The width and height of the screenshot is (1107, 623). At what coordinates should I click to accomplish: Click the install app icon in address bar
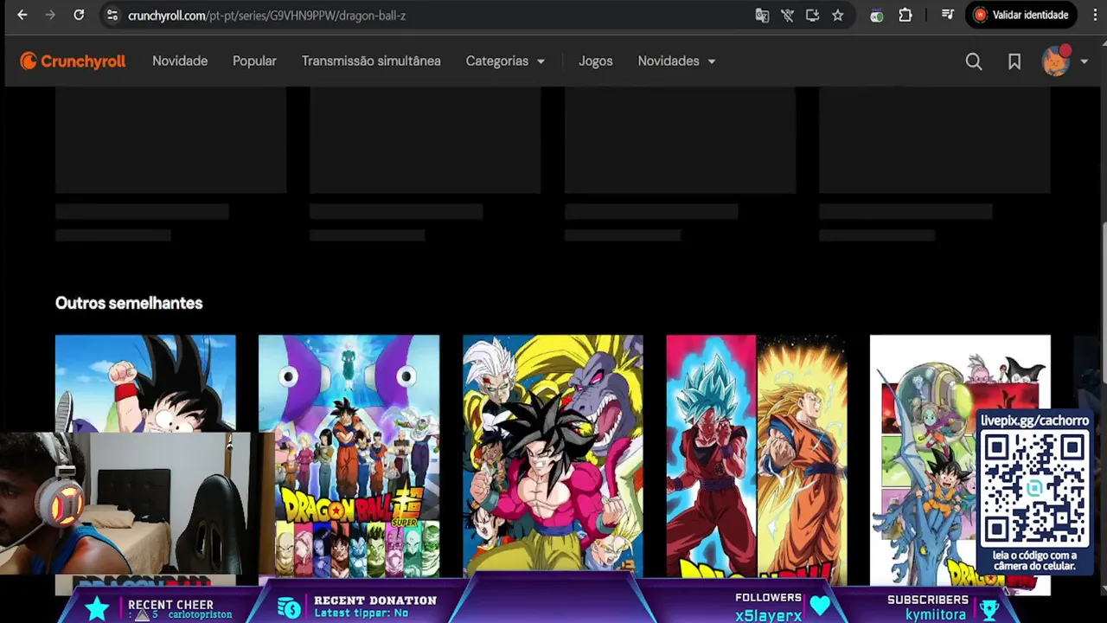click(812, 15)
